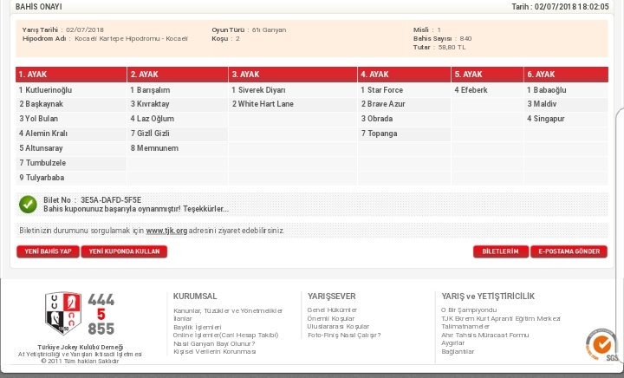Open Genel Hükümler link

pos(332,310)
